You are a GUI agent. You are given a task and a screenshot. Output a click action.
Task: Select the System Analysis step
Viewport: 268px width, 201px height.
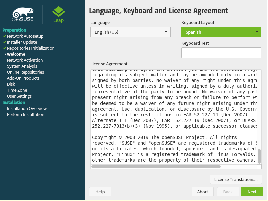click(x=22, y=66)
